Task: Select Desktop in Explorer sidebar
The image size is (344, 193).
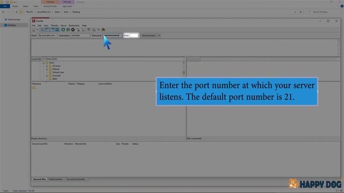Action: (x=12, y=25)
